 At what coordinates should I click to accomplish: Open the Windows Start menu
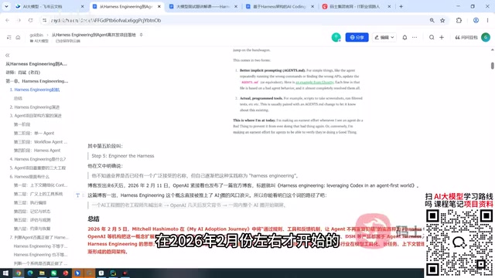pos(5,273)
